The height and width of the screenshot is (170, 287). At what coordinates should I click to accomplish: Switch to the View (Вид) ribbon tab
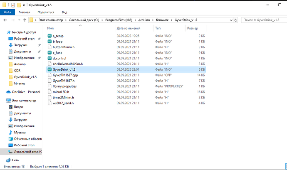click(x=64, y=12)
